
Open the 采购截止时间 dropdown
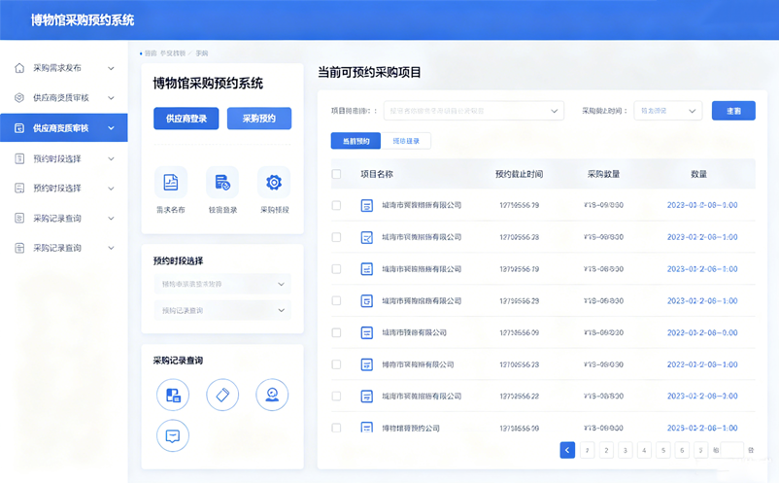[x=667, y=111]
